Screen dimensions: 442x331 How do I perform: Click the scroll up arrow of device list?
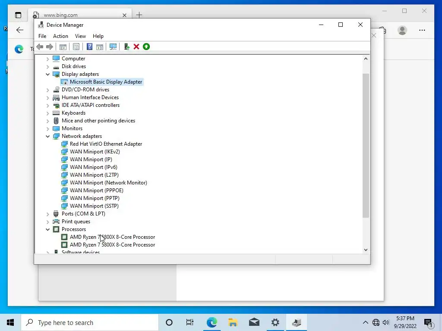point(366,59)
